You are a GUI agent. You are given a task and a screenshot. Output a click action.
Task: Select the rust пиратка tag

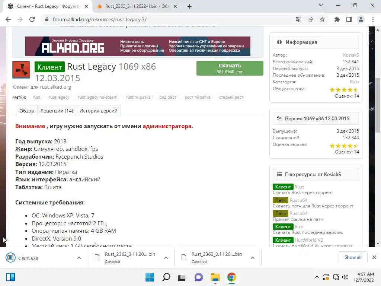click(138, 97)
